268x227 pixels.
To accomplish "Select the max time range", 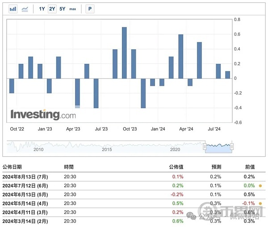I will (x=73, y=9).
